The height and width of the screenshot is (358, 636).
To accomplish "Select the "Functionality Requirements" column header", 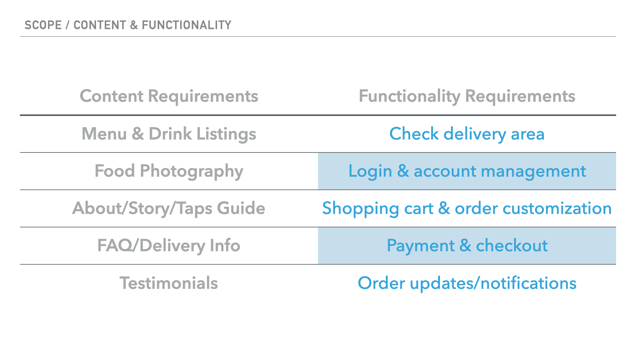I will coord(467,96).
